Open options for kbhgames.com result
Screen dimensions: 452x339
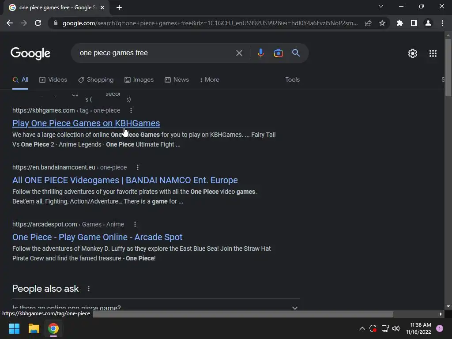[x=131, y=110]
